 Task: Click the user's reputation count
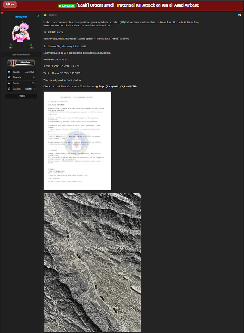10,44
